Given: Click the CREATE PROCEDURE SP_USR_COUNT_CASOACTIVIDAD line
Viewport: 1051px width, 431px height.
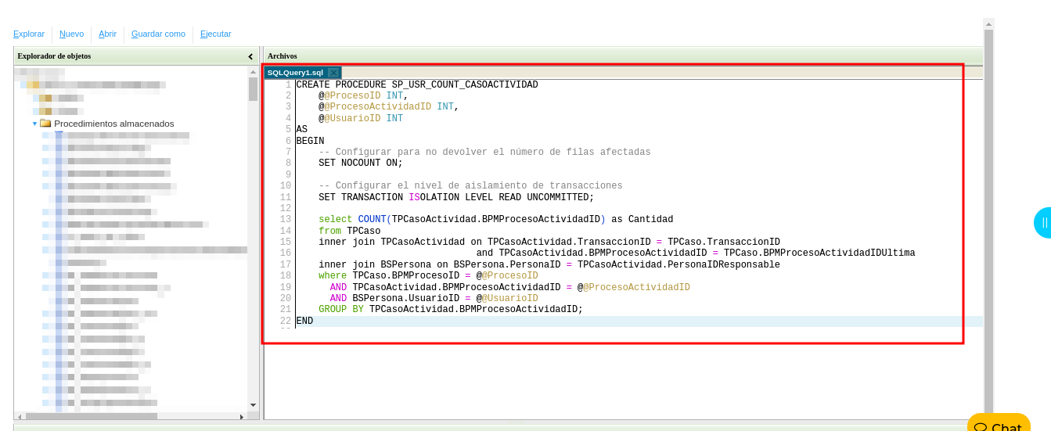Looking at the screenshot, I should [x=417, y=84].
